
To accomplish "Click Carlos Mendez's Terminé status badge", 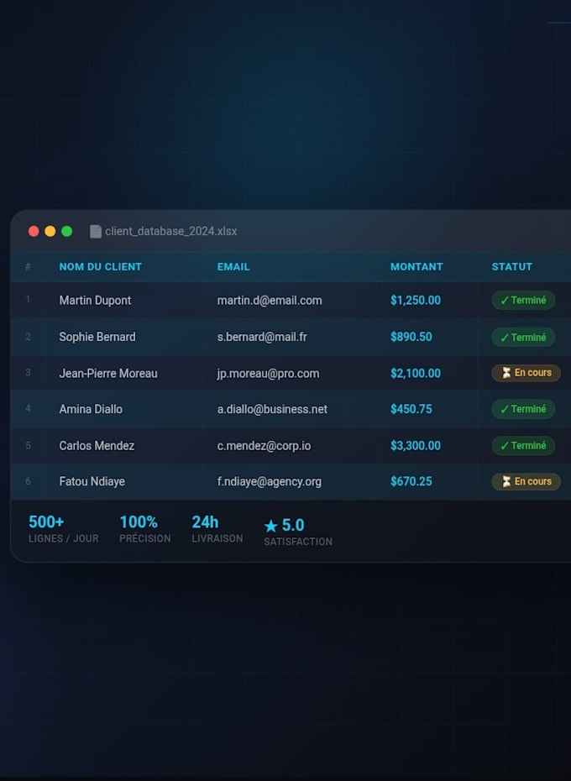I will click(x=523, y=445).
